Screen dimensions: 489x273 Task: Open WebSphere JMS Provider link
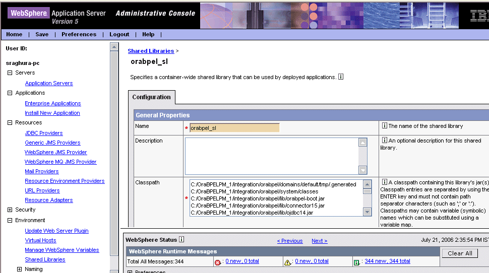(56, 152)
